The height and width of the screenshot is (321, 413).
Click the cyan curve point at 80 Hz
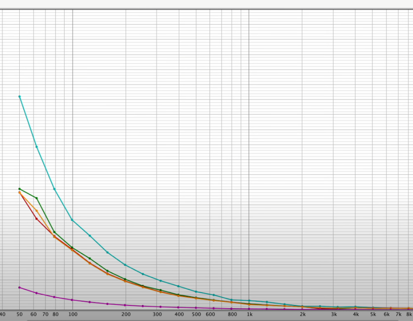[x=55, y=189]
